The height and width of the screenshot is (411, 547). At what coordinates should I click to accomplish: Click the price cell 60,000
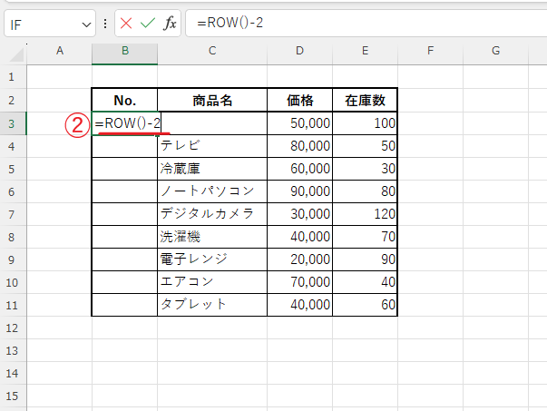point(299,169)
